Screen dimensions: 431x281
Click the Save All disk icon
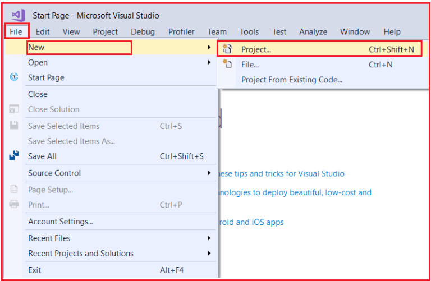(14, 155)
